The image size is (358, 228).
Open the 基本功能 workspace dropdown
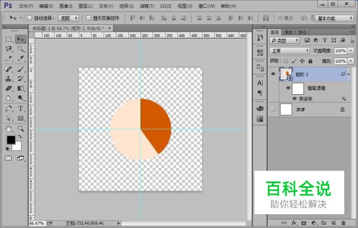tap(335, 18)
